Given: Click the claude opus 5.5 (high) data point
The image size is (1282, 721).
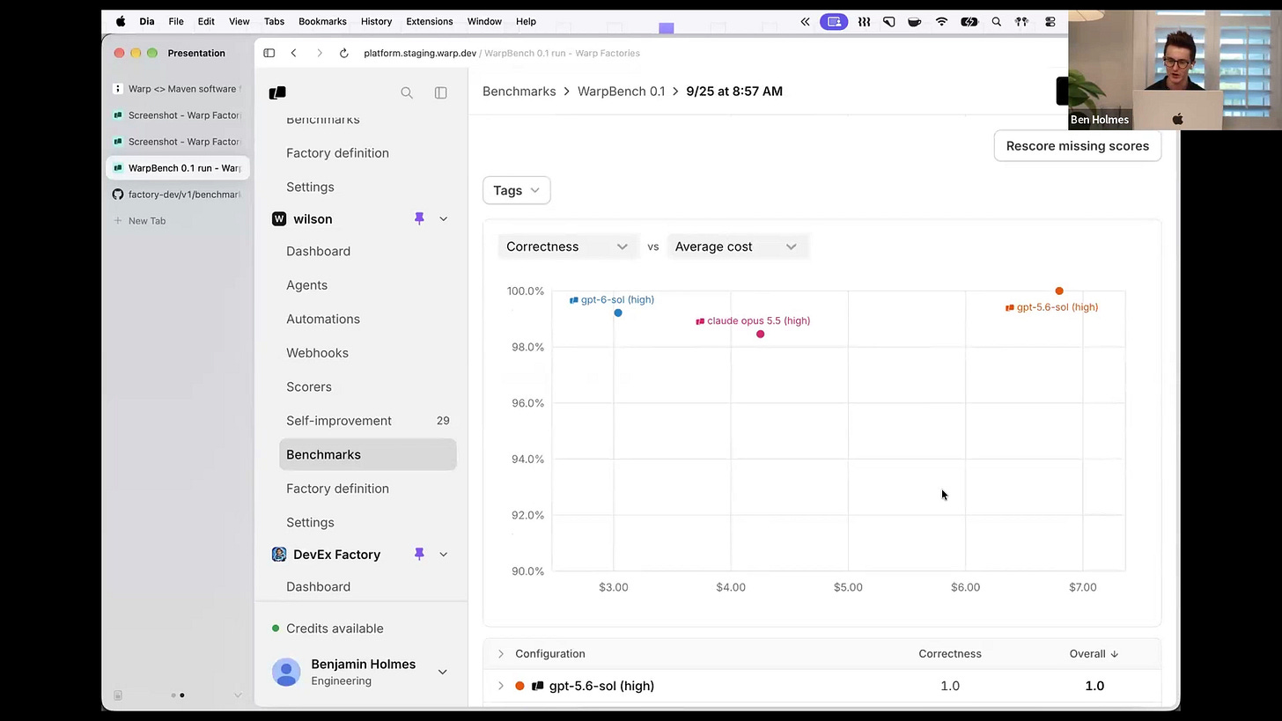Looking at the screenshot, I should click(x=761, y=334).
